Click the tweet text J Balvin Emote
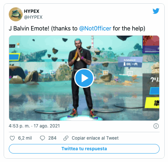Screen dimensions: 168x162 point(29,28)
